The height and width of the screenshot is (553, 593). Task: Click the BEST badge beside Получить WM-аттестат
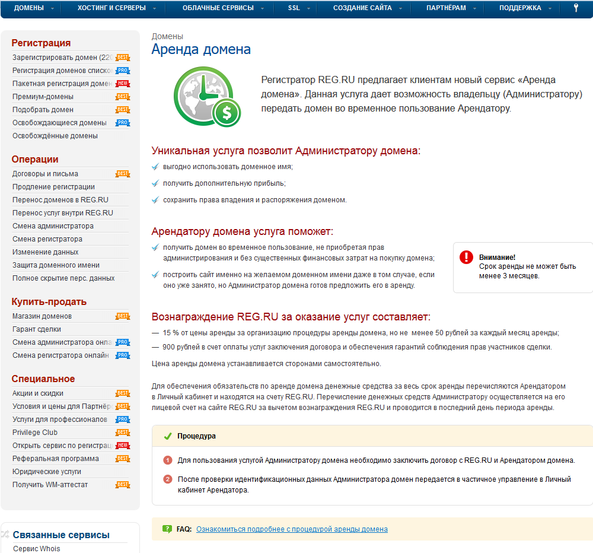tap(123, 485)
